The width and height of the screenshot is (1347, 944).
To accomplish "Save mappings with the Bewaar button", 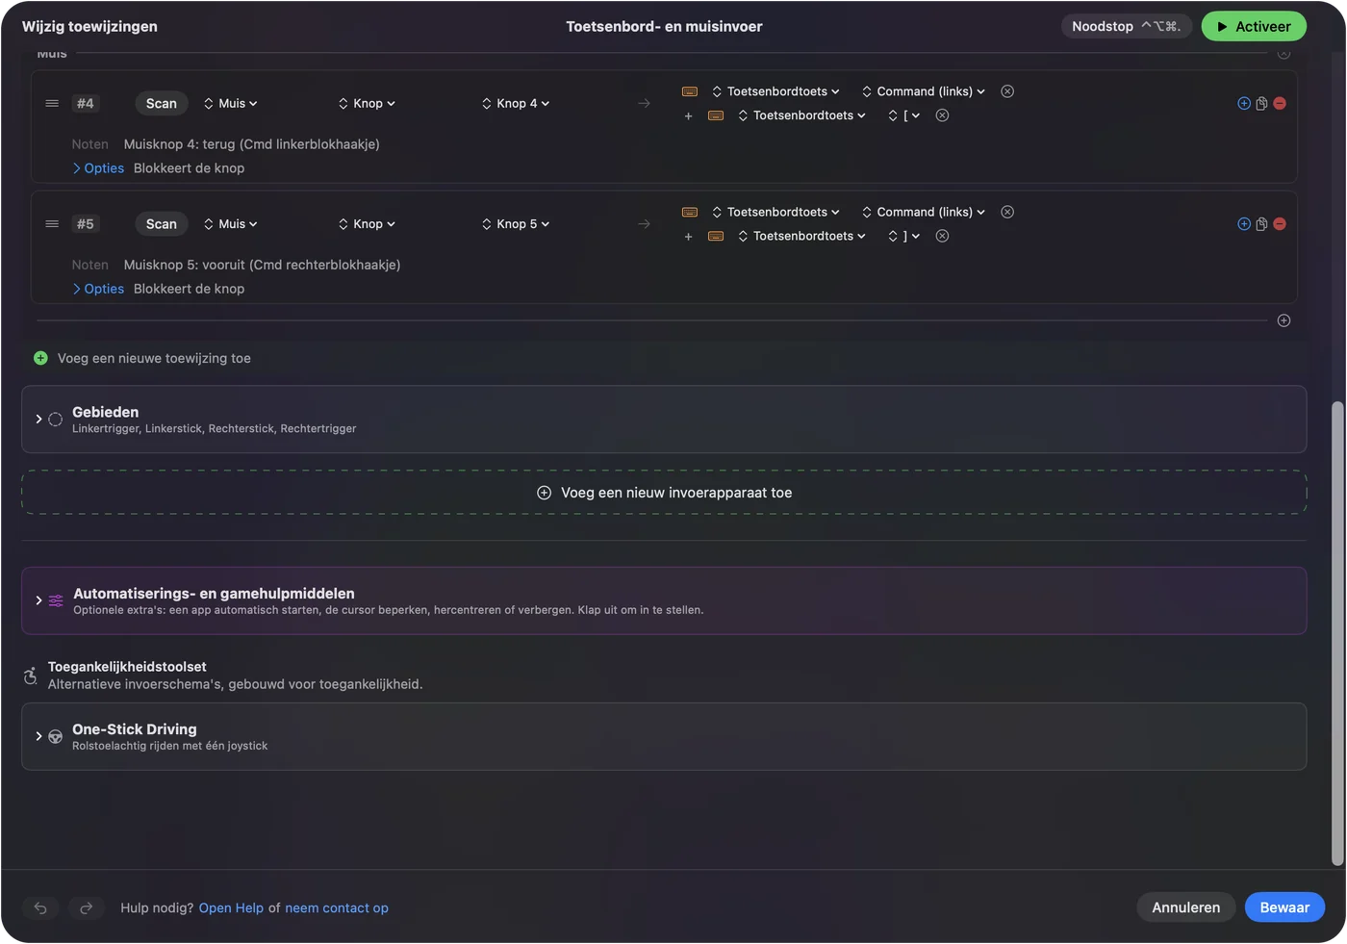I will click(x=1284, y=907).
